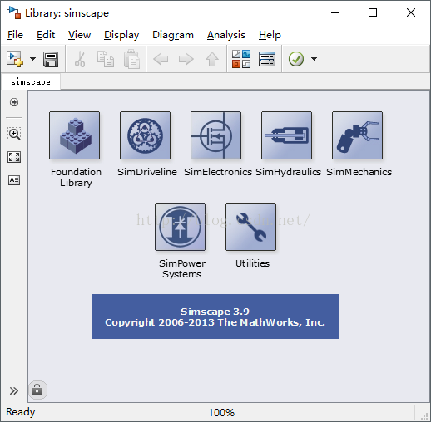Click the Paste clipboard icon

point(131,59)
